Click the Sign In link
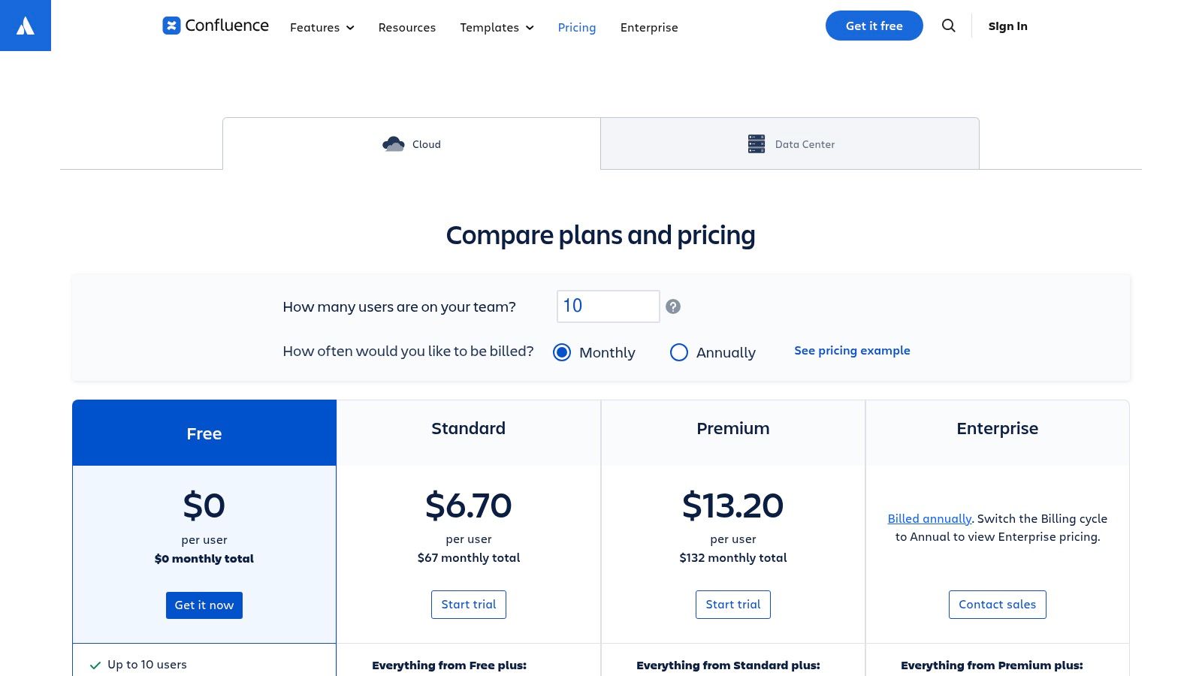Image resolution: width=1202 pixels, height=676 pixels. [x=1007, y=26]
